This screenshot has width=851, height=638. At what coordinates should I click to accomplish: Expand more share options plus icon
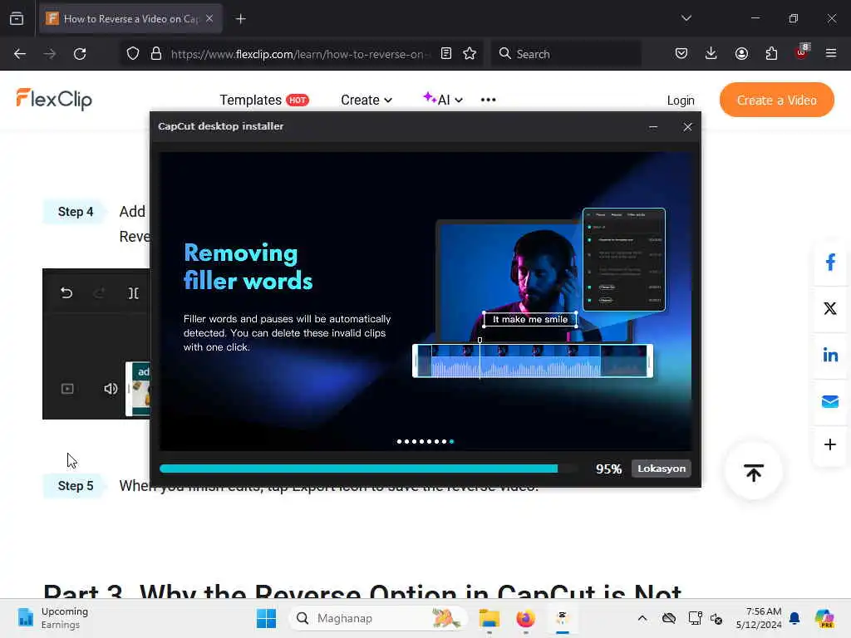[x=830, y=445]
